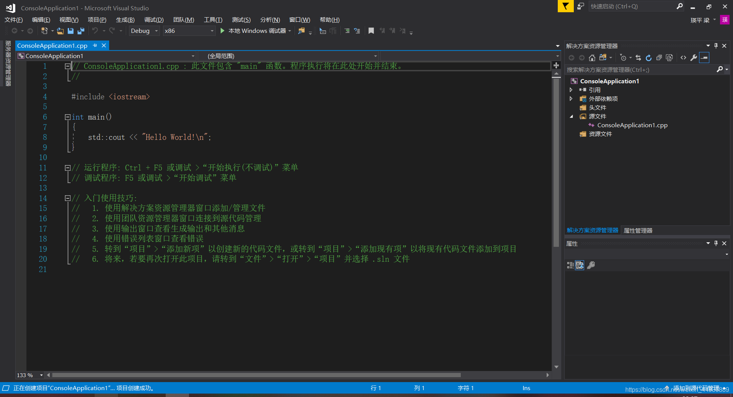Click the Solution Explorer search magnifier icon
Viewport: 733px width, 397px height.
point(720,69)
